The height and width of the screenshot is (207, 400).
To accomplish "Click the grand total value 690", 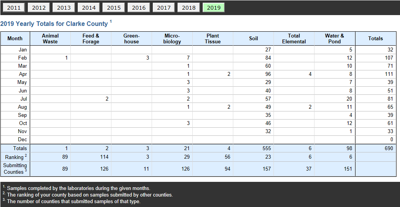I will tap(388, 148).
